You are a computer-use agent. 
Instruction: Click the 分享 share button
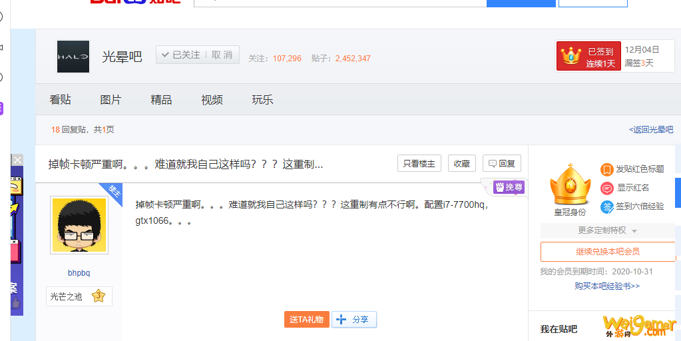[x=354, y=319]
